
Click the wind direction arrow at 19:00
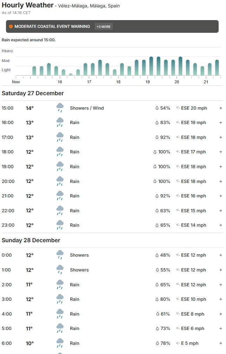tap(178, 167)
